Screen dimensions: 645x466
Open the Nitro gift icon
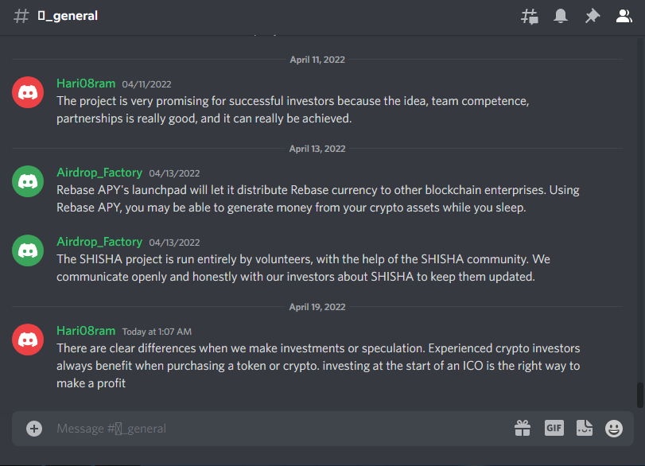[x=523, y=428]
